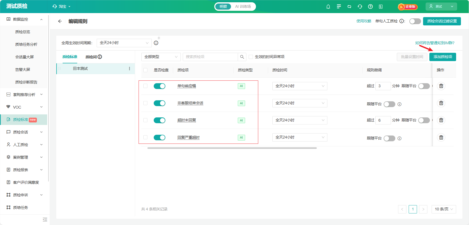Screen dimensions: 469x225
Task: Select the 质检标准 tab
Action: 70,57
